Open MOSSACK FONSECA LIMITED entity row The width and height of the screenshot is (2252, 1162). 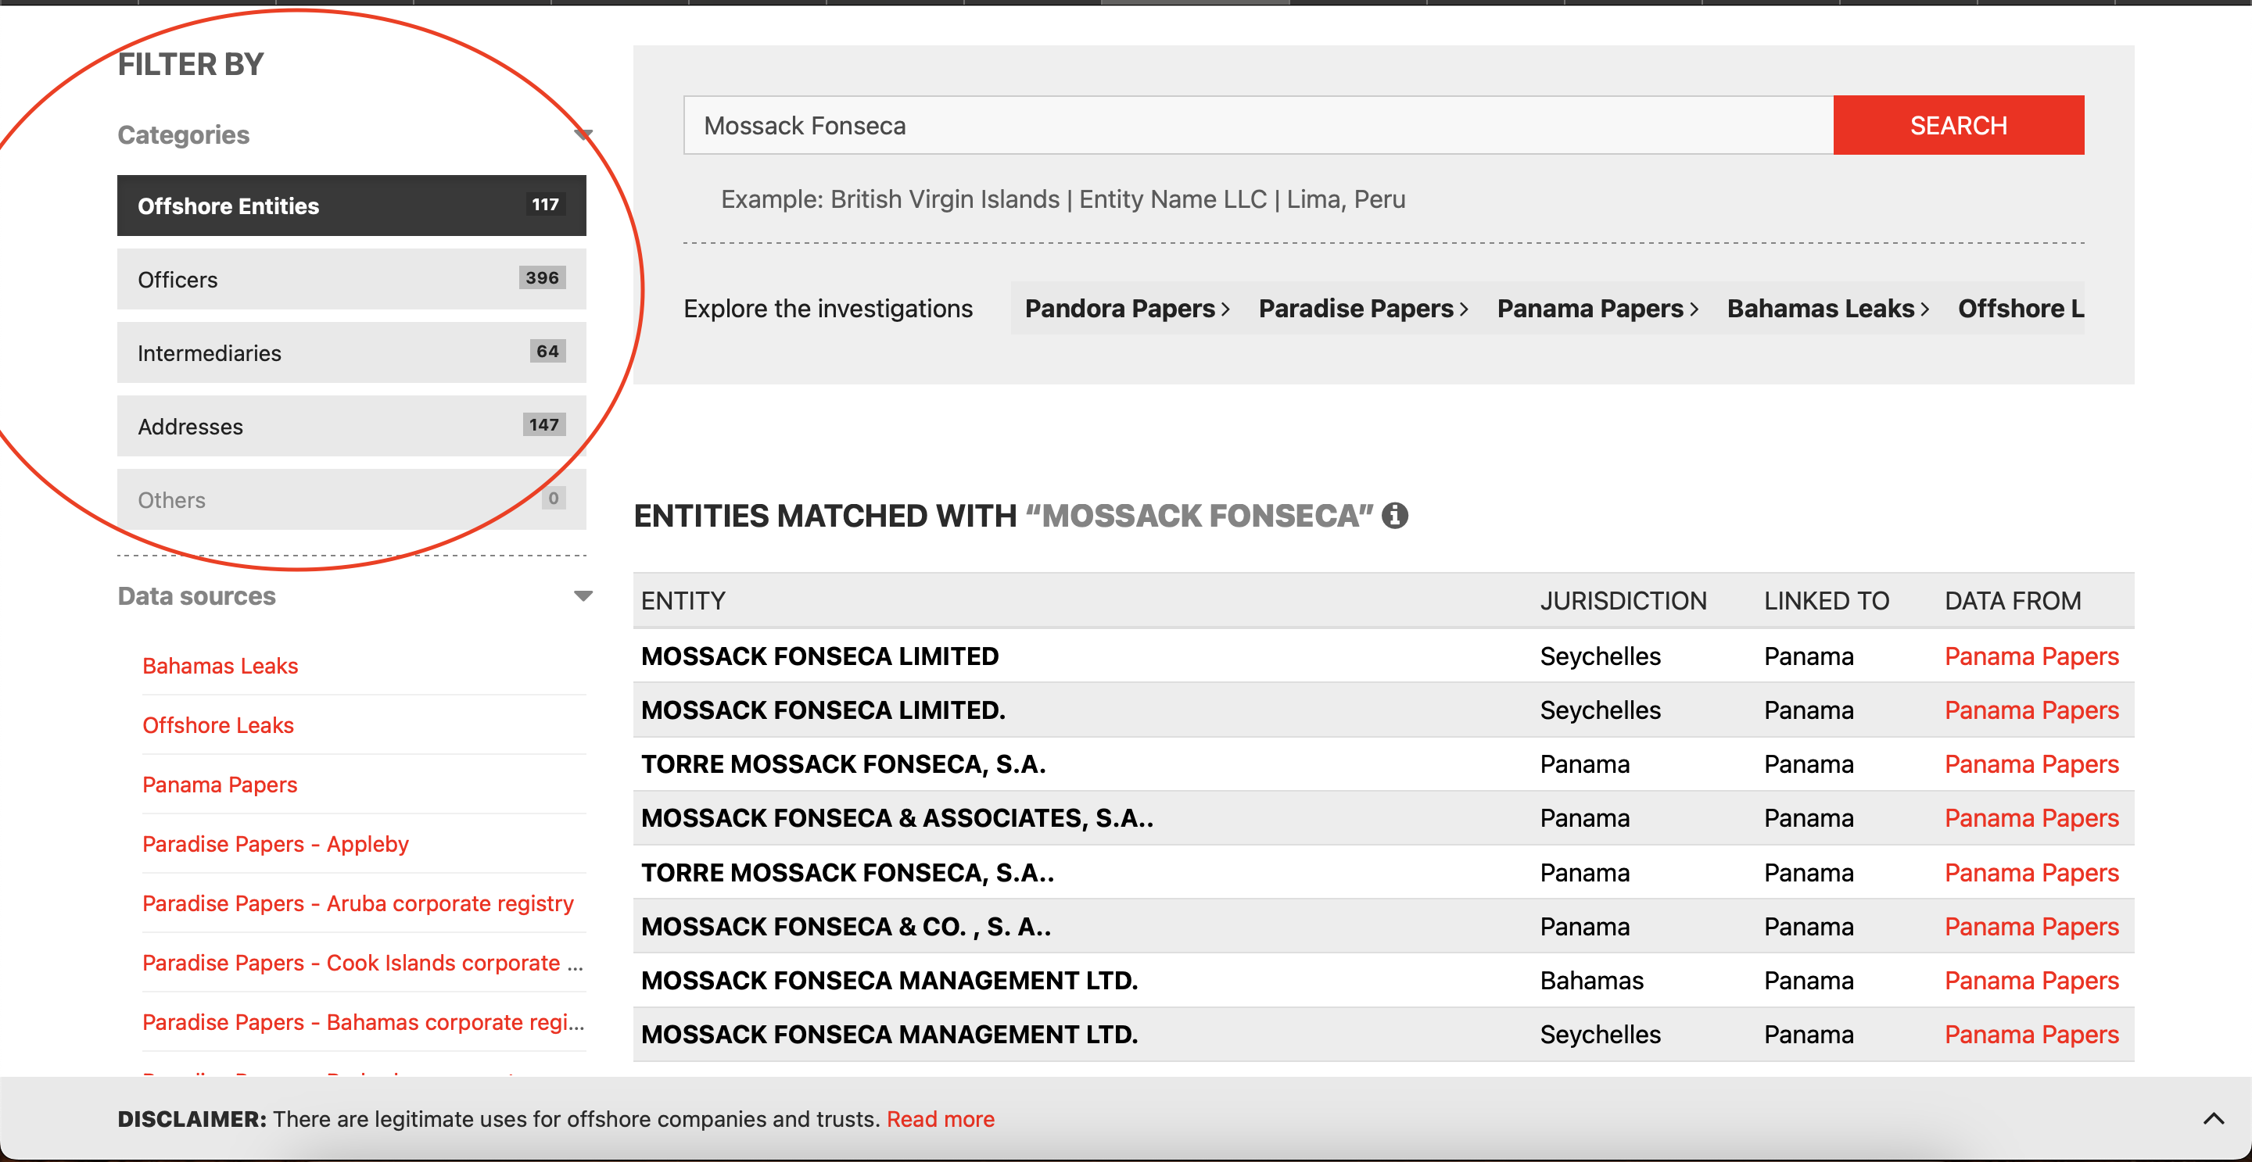point(819,656)
